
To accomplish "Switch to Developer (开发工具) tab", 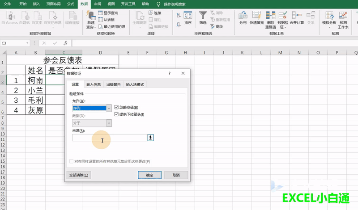I will pos(128,4).
